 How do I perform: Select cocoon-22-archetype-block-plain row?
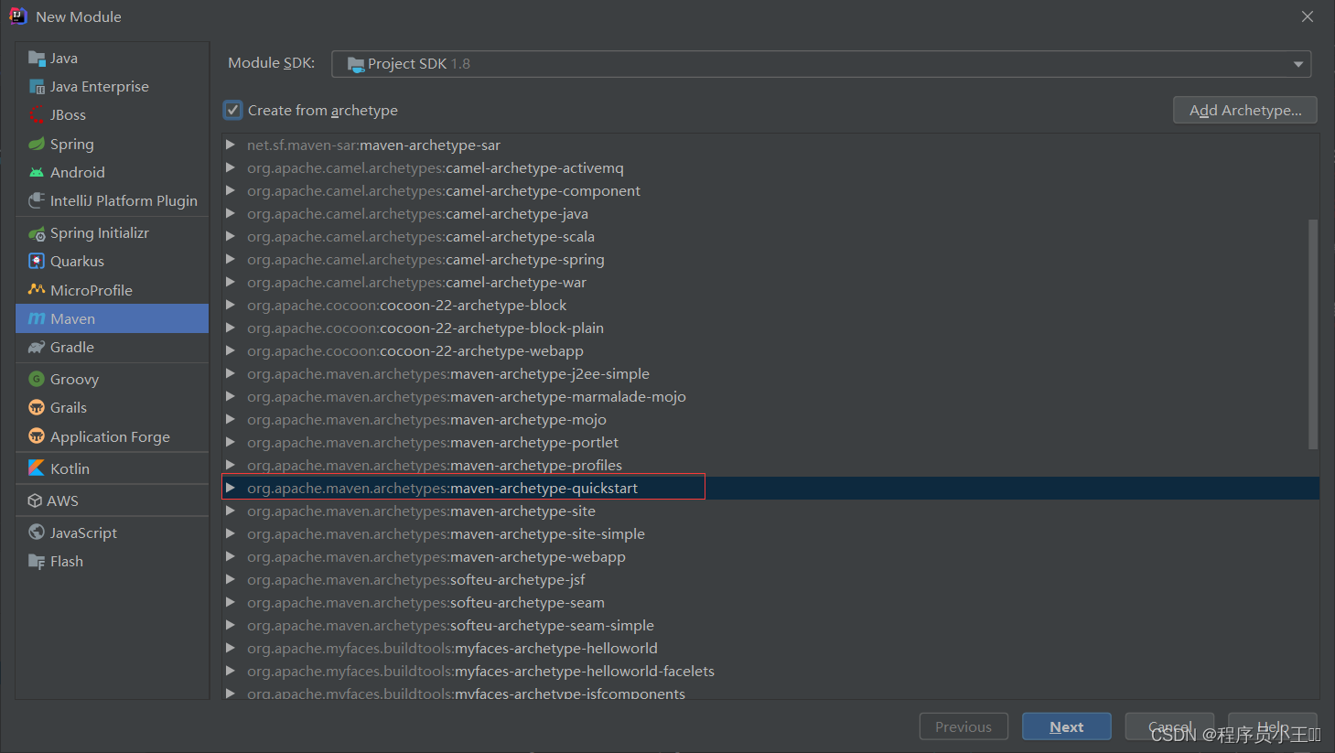pos(770,328)
